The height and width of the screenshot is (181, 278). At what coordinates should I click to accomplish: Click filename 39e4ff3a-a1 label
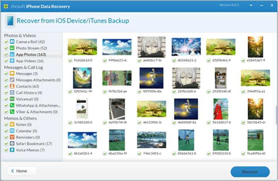pyautogui.click(x=256, y=91)
